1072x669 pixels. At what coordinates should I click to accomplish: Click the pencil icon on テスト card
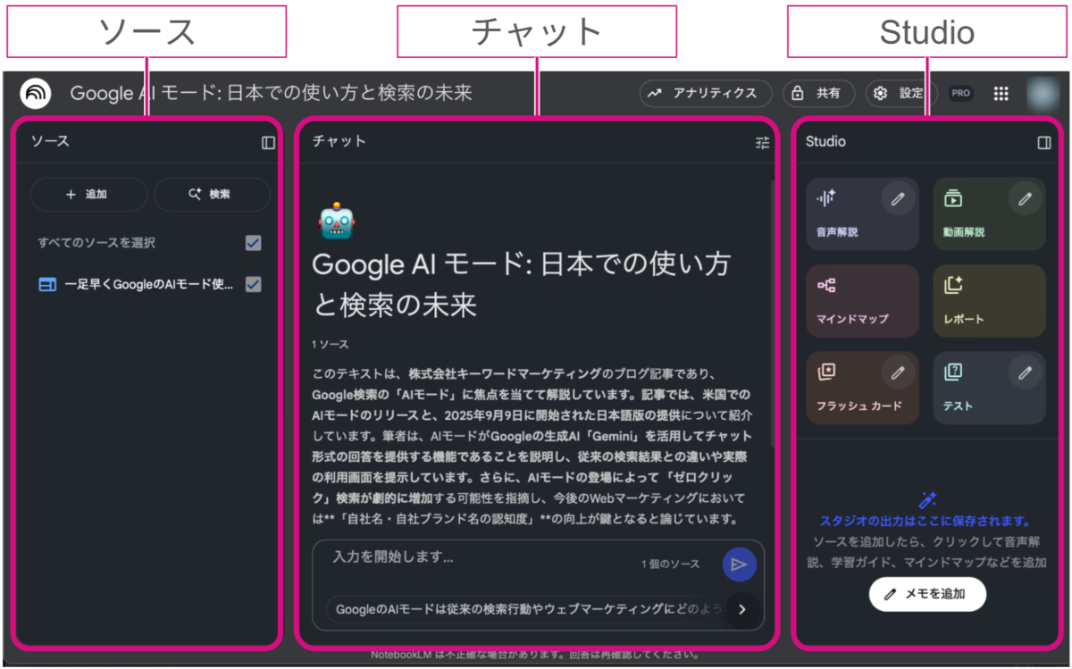pos(1024,372)
